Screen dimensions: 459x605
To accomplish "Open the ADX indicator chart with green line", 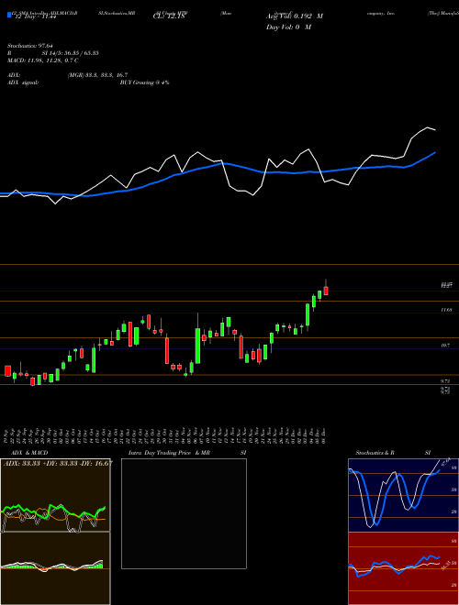I will pos(55,495).
